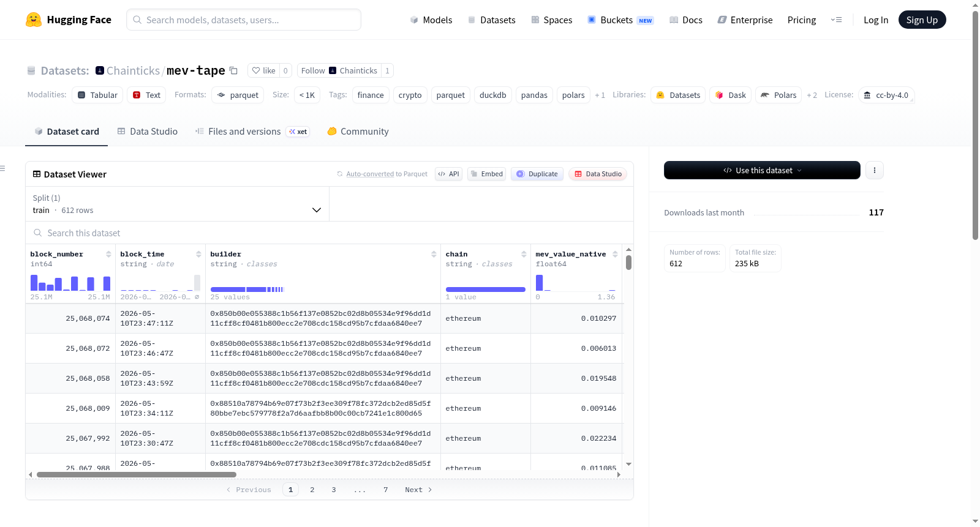Show the +1 more tags
The width and height of the screenshot is (980, 527).
(600, 95)
